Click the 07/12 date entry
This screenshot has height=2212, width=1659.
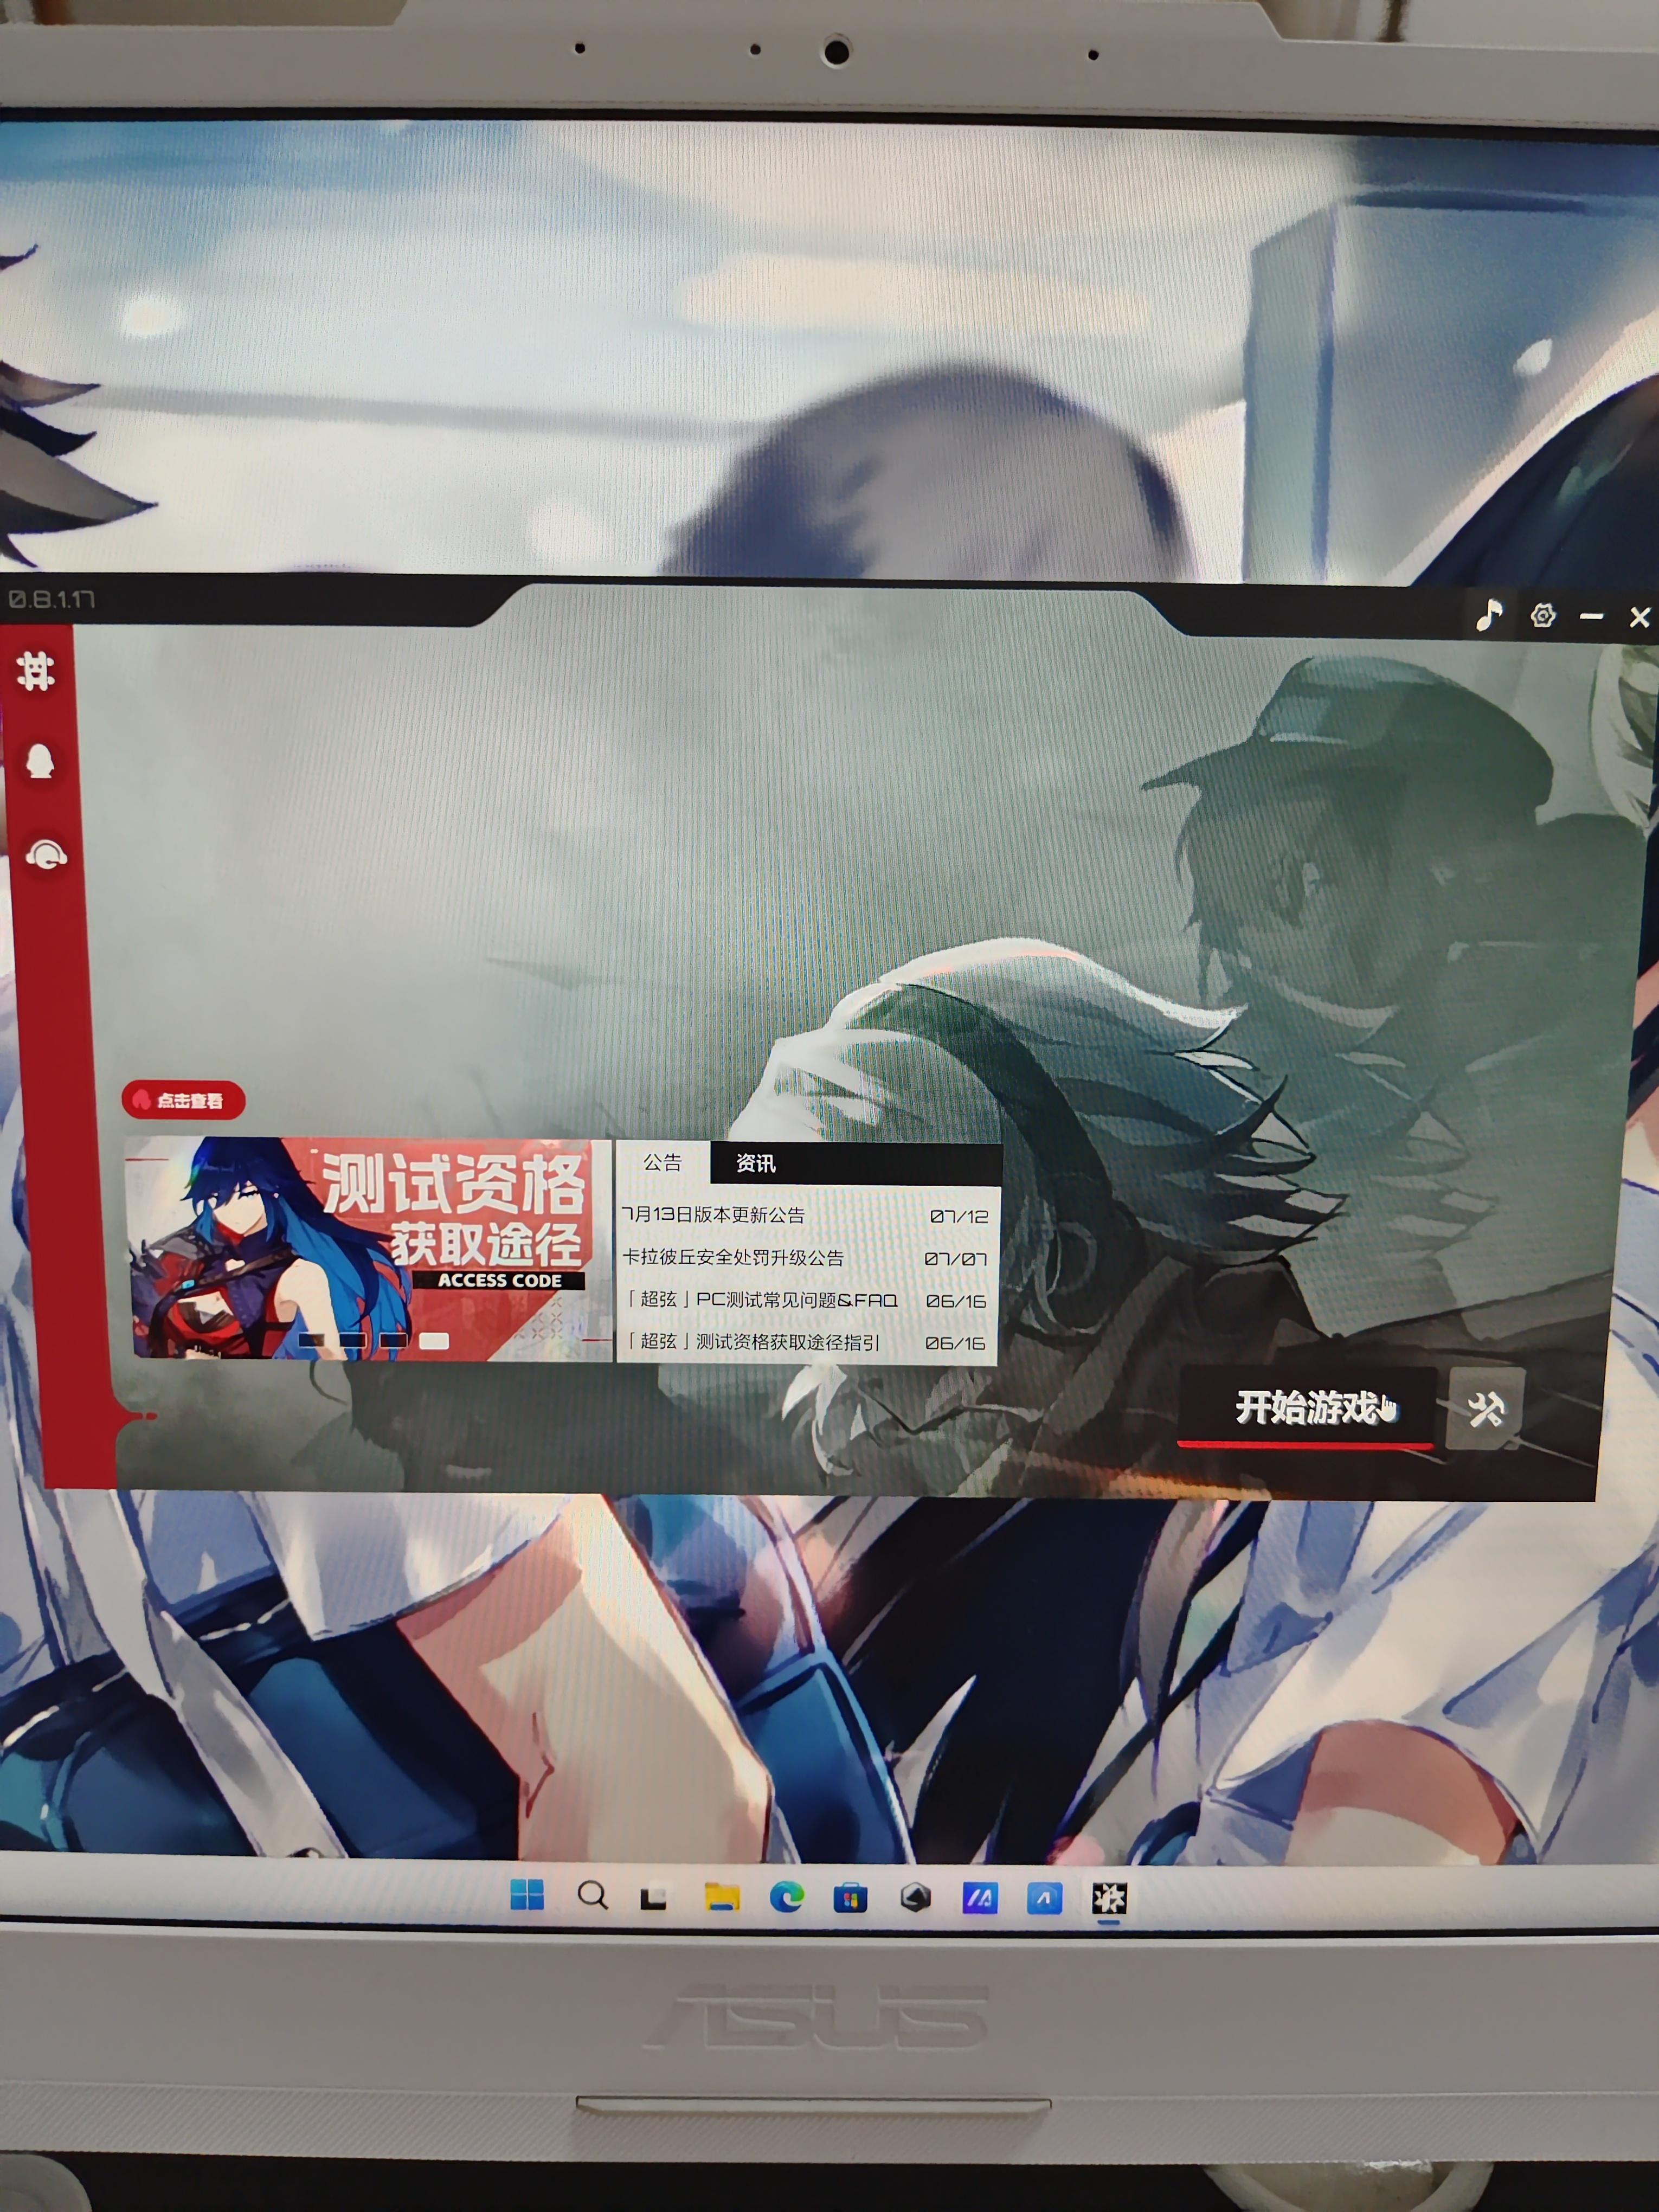(x=958, y=1217)
